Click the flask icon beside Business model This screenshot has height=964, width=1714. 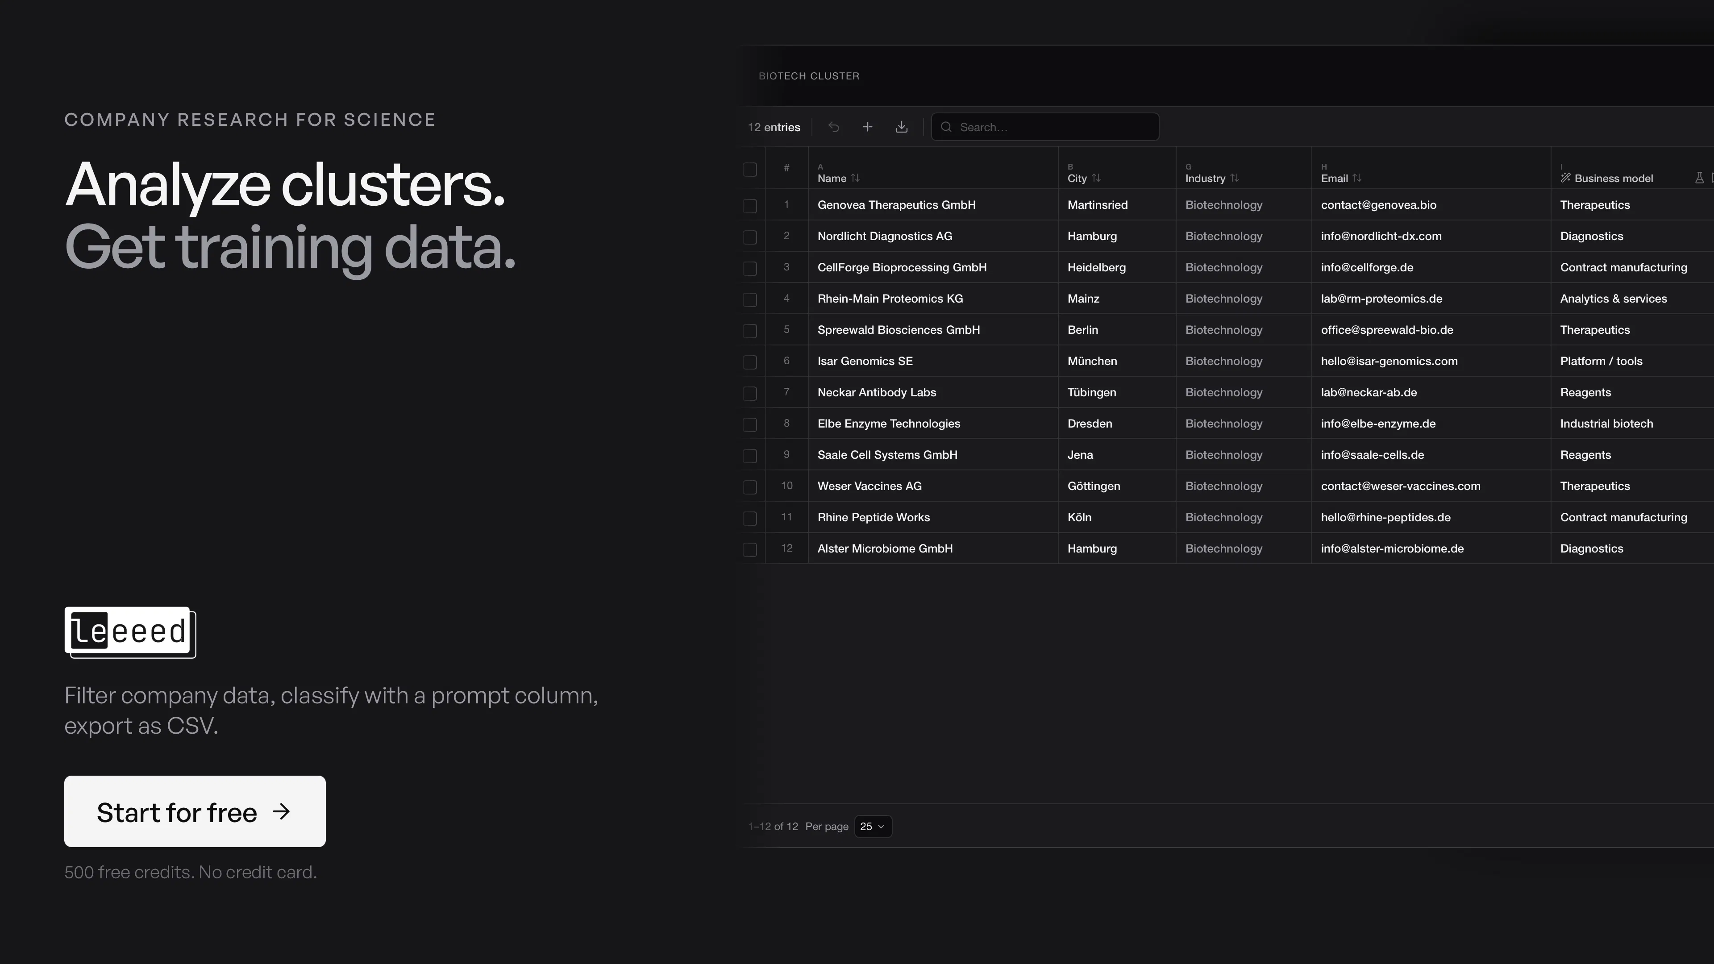(x=1699, y=178)
